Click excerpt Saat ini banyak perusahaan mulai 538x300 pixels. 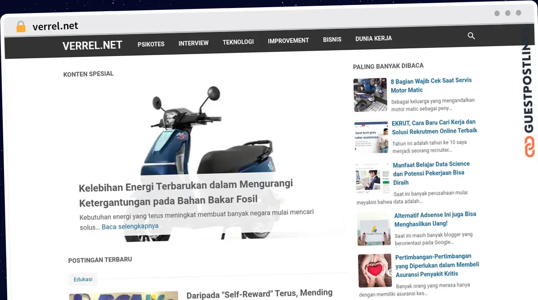coord(412,197)
